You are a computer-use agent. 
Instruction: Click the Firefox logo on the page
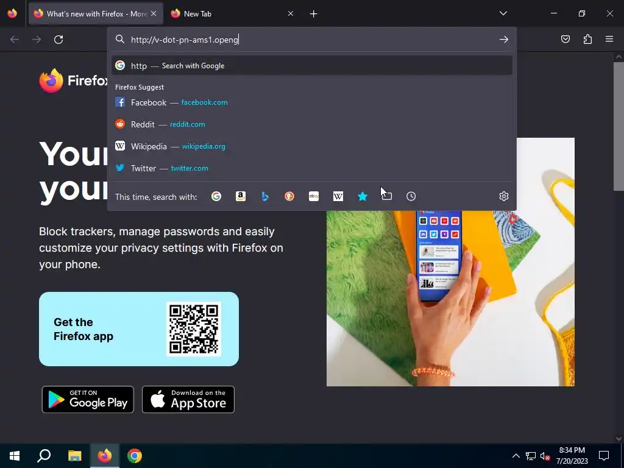[x=73, y=80]
